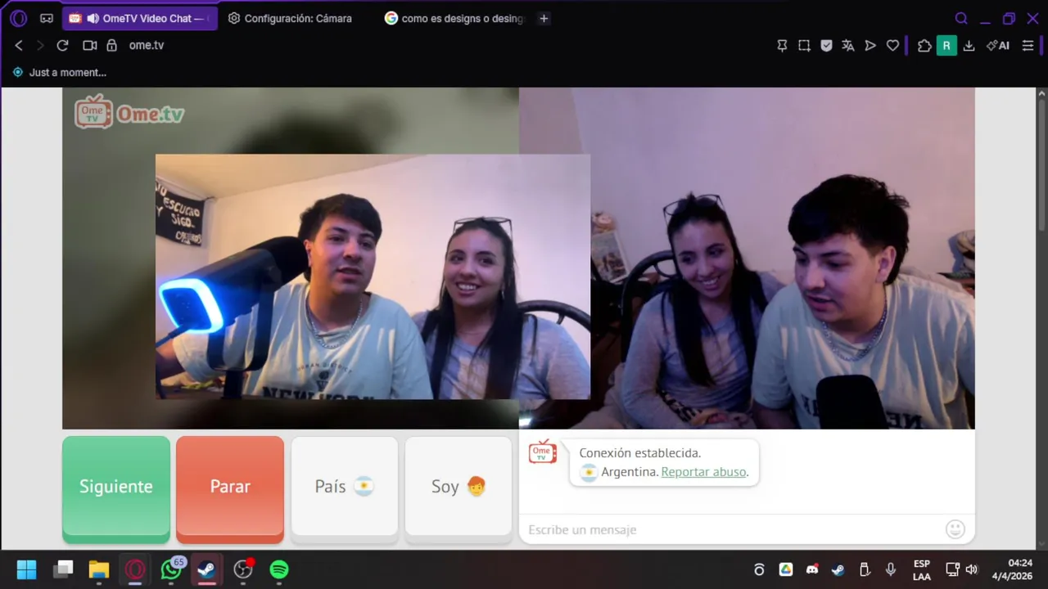Image resolution: width=1048 pixels, height=589 pixels.
Task: Open OBS Studio taskbar icon
Action: (243, 569)
